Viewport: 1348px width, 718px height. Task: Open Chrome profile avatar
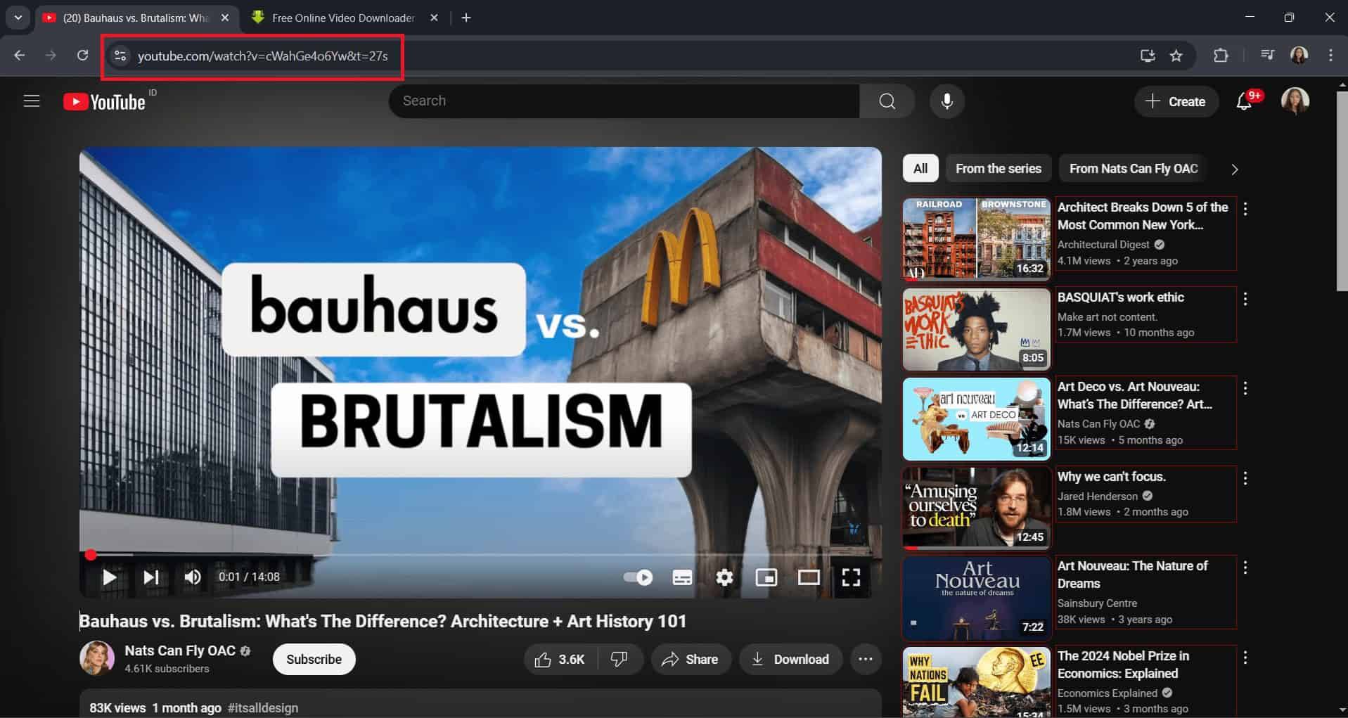[x=1299, y=56]
